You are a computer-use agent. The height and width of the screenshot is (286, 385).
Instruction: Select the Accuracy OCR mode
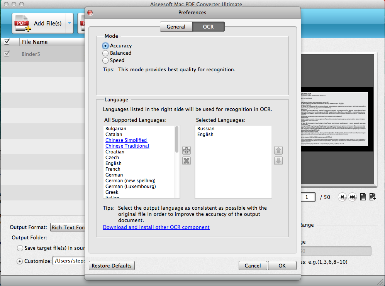[x=105, y=46]
